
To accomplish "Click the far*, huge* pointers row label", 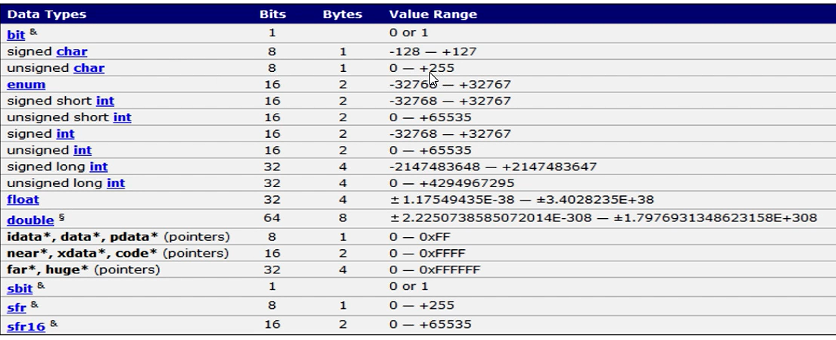I will click(83, 270).
